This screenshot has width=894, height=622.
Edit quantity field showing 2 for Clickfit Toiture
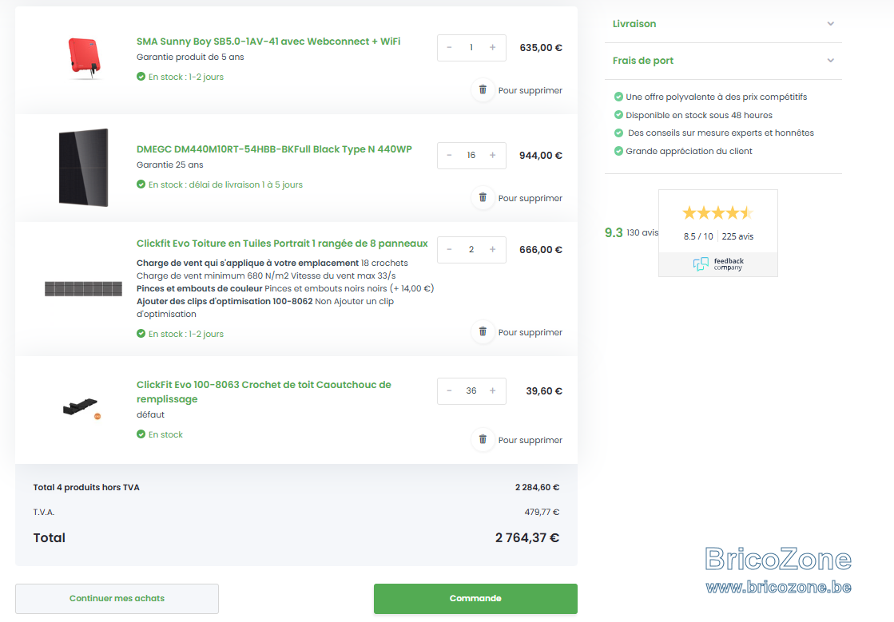click(471, 249)
